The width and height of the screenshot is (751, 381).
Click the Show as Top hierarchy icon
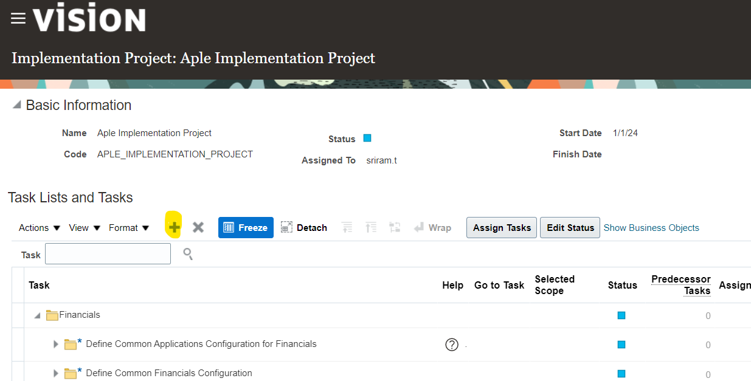pyautogui.click(x=395, y=227)
